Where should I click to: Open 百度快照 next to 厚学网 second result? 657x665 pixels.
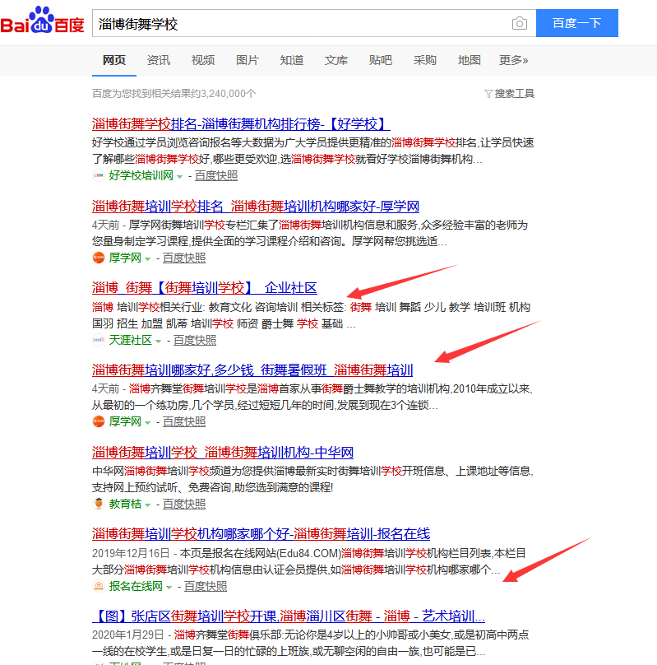pyautogui.click(x=184, y=258)
